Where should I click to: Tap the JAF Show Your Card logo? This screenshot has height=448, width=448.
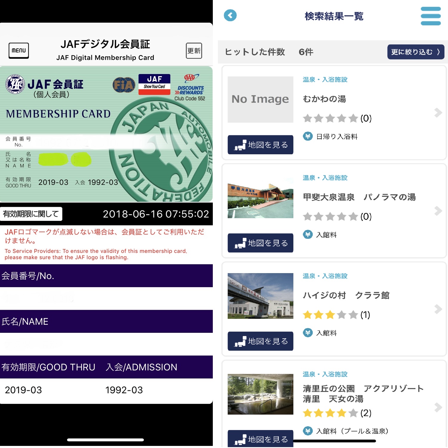point(154,84)
